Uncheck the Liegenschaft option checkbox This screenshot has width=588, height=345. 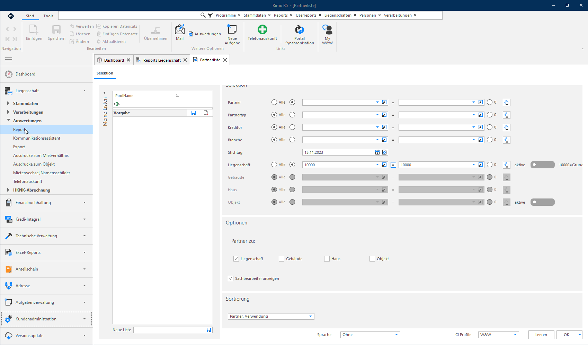(x=236, y=259)
